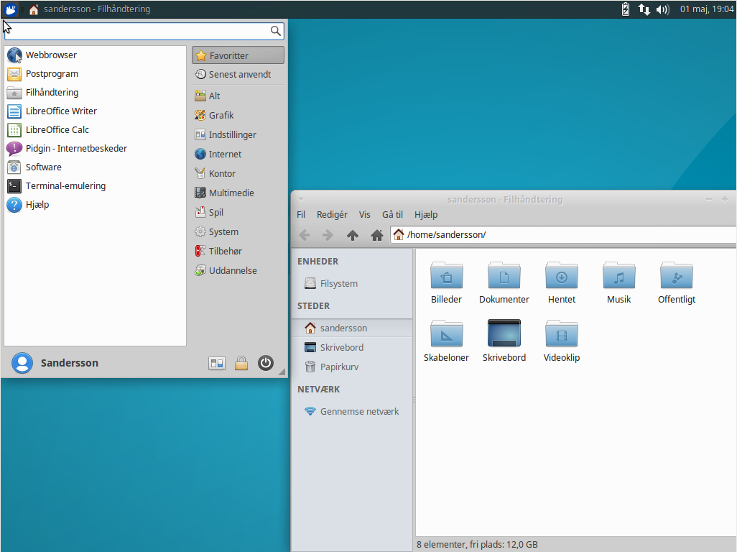
Task: Open the volume indicator in panel
Action: (x=663, y=9)
